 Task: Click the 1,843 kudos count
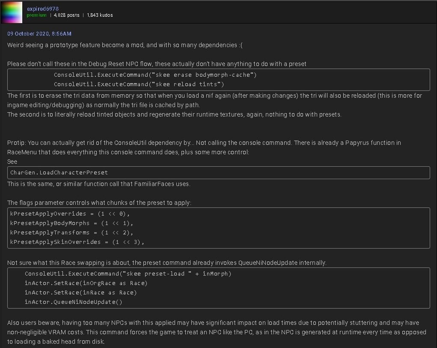pyautogui.click(x=100, y=15)
